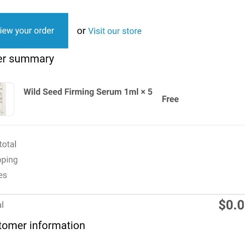Select the Subtotal row label
Viewport: 245px width, 245px height.
[x=8, y=144]
